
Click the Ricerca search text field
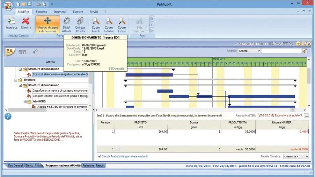point(281,51)
